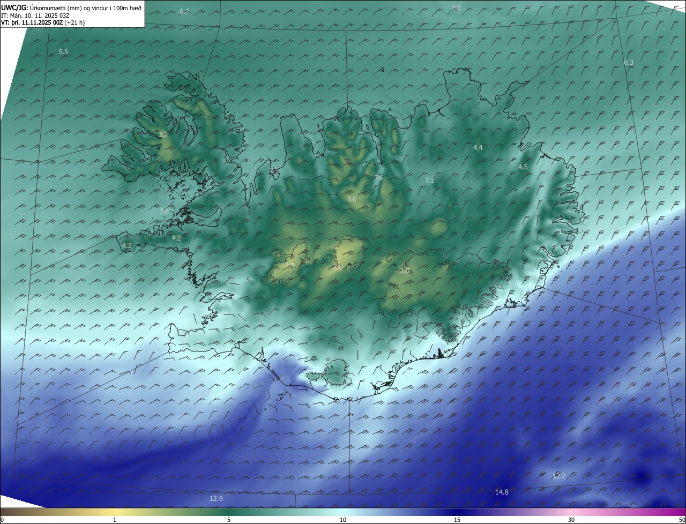Click the 'IT: Mán. 10. 11. 2025 03Z' line
Viewport: 686px width, 524px height.
click(x=34, y=16)
